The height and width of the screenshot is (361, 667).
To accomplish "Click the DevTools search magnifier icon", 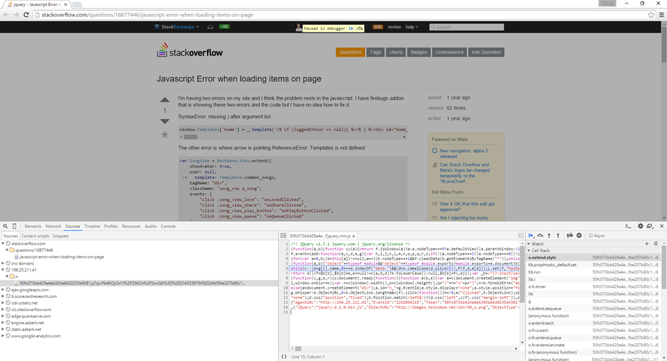I will [6, 226].
